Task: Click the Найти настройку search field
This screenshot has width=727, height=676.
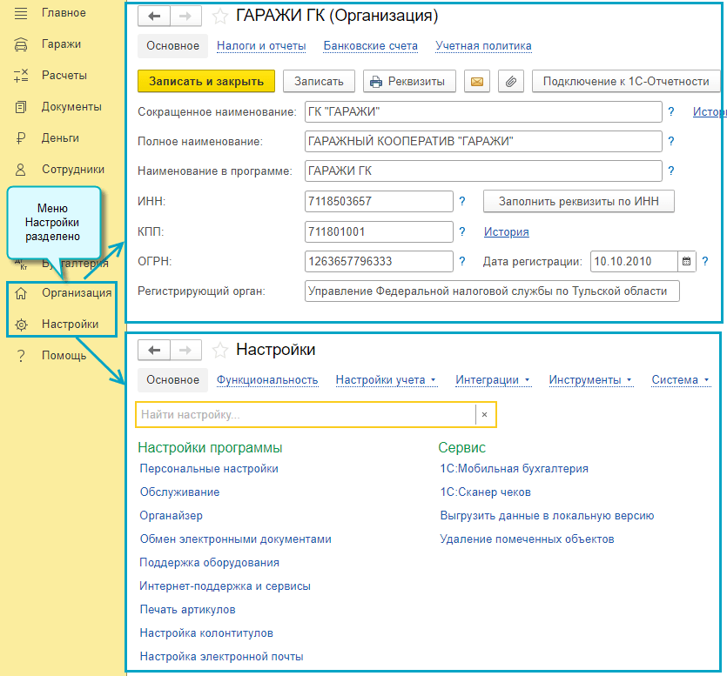Action: coord(305,415)
